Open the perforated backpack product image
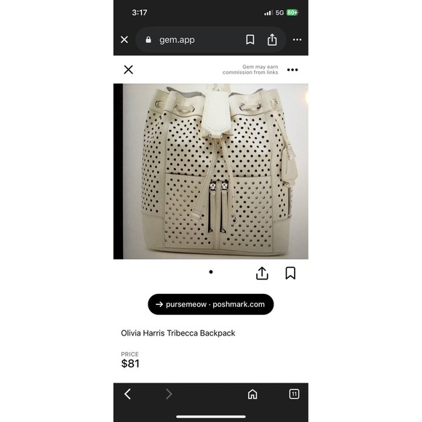The height and width of the screenshot is (422, 422). [211, 171]
